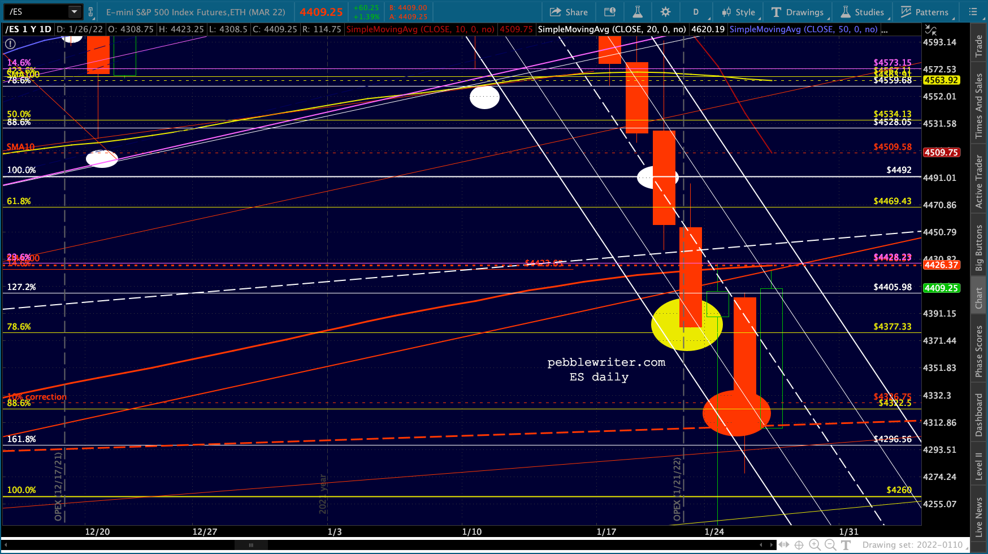Open the D timeframe dropdown
This screenshot has width=988, height=554.
coord(696,12)
